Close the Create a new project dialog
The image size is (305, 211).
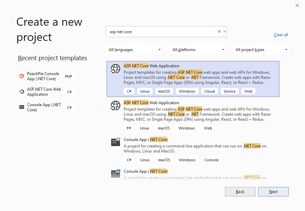pos(297,5)
